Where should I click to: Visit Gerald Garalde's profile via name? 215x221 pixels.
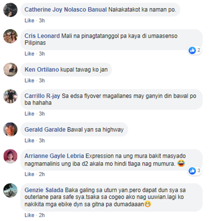click(45, 129)
